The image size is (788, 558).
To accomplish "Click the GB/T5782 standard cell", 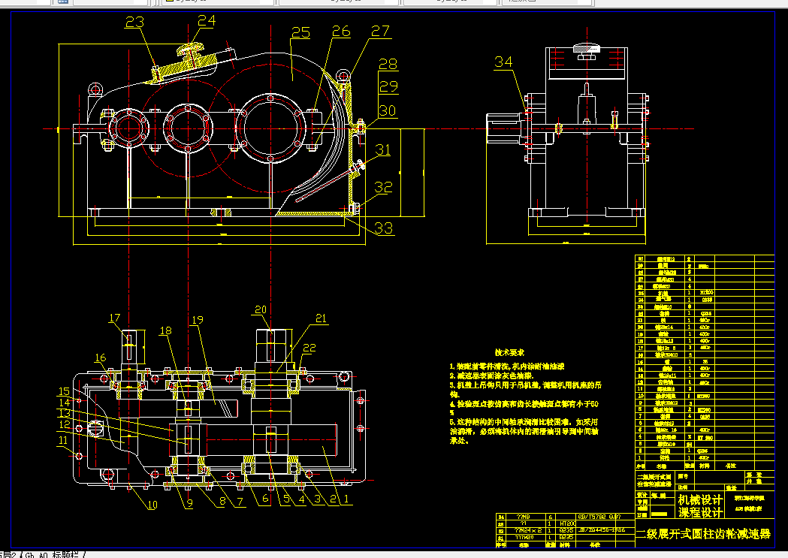I will tap(599, 516).
